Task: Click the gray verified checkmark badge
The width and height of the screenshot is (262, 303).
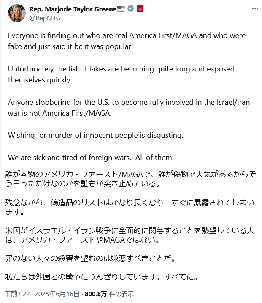Action: 131,9
